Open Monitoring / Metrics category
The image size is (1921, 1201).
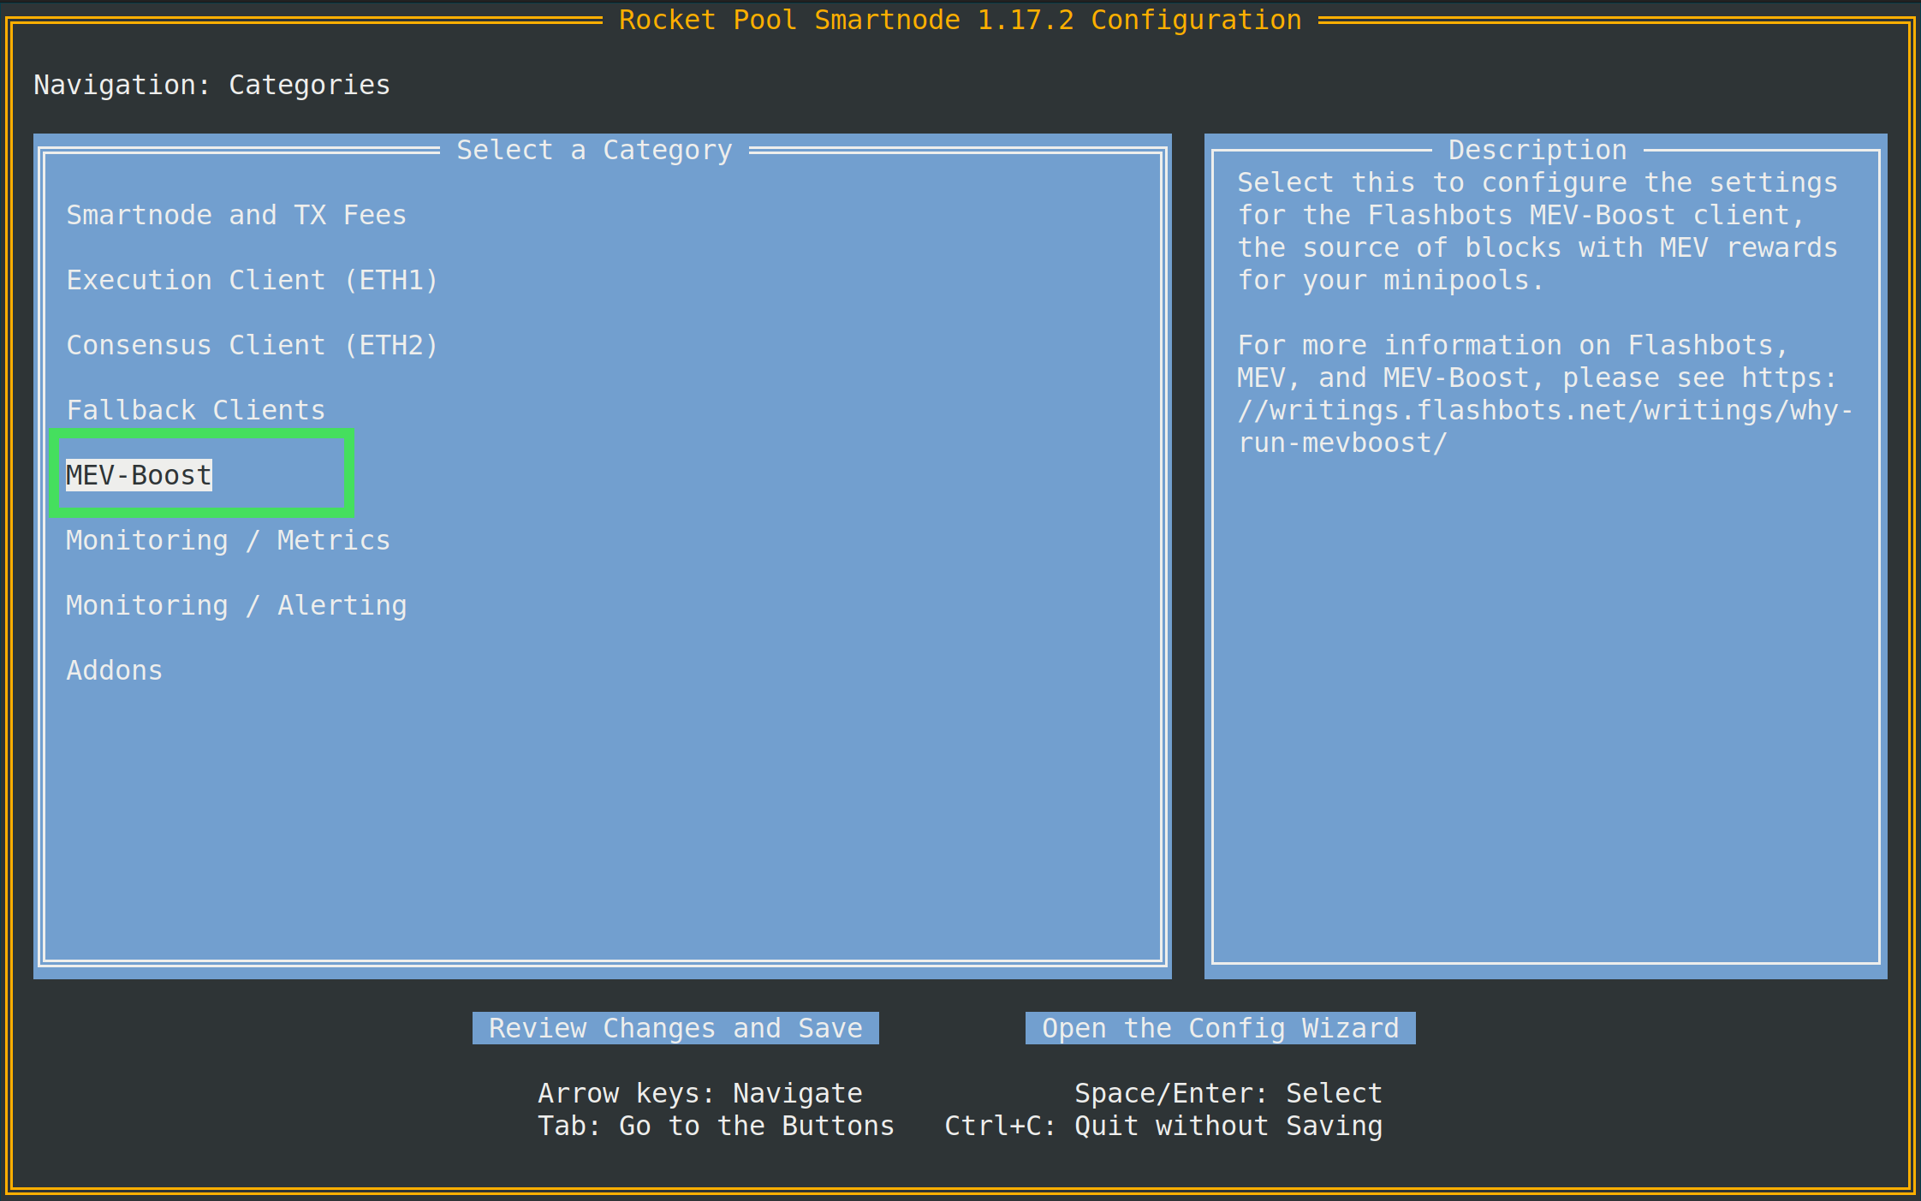228,540
